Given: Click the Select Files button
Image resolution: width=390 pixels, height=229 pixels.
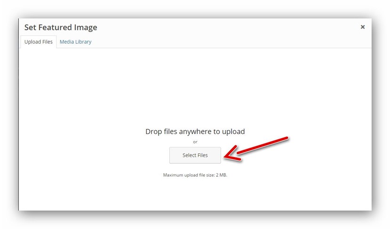Looking at the screenshot, I should [195, 155].
